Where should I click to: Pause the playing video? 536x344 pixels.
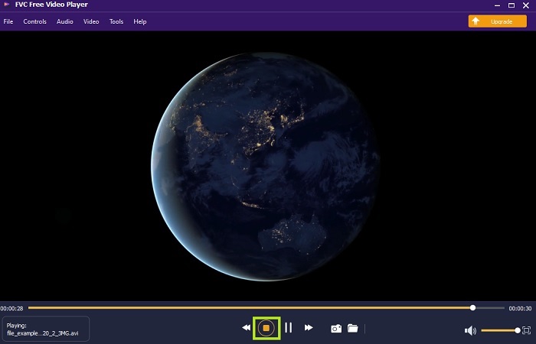click(289, 328)
